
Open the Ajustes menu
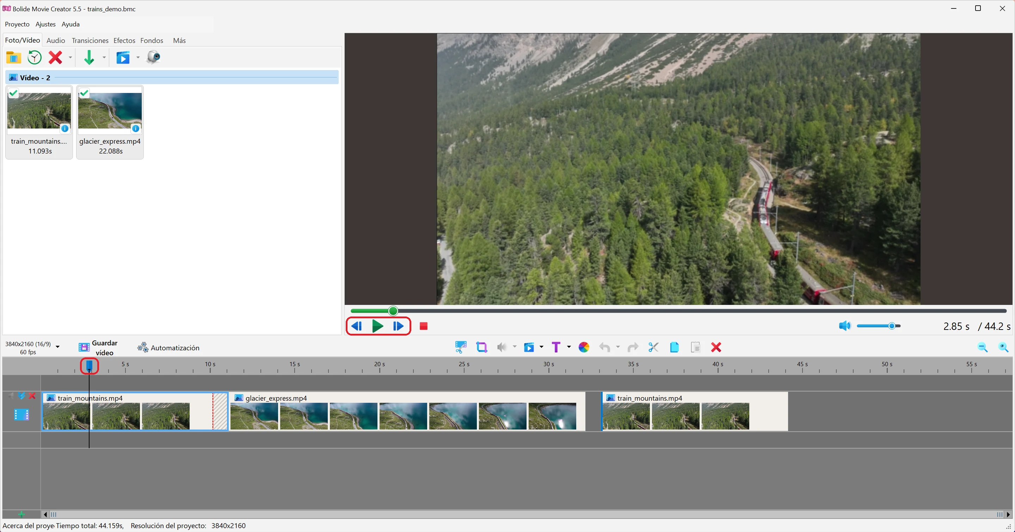(x=46, y=24)
